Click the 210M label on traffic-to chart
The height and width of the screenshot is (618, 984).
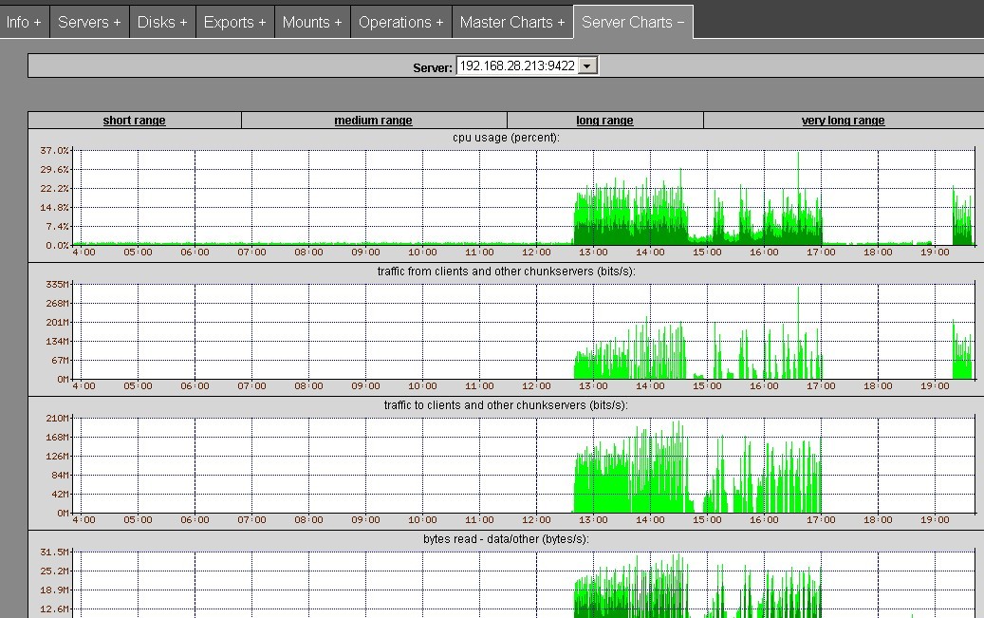click(x=57, y=419)
